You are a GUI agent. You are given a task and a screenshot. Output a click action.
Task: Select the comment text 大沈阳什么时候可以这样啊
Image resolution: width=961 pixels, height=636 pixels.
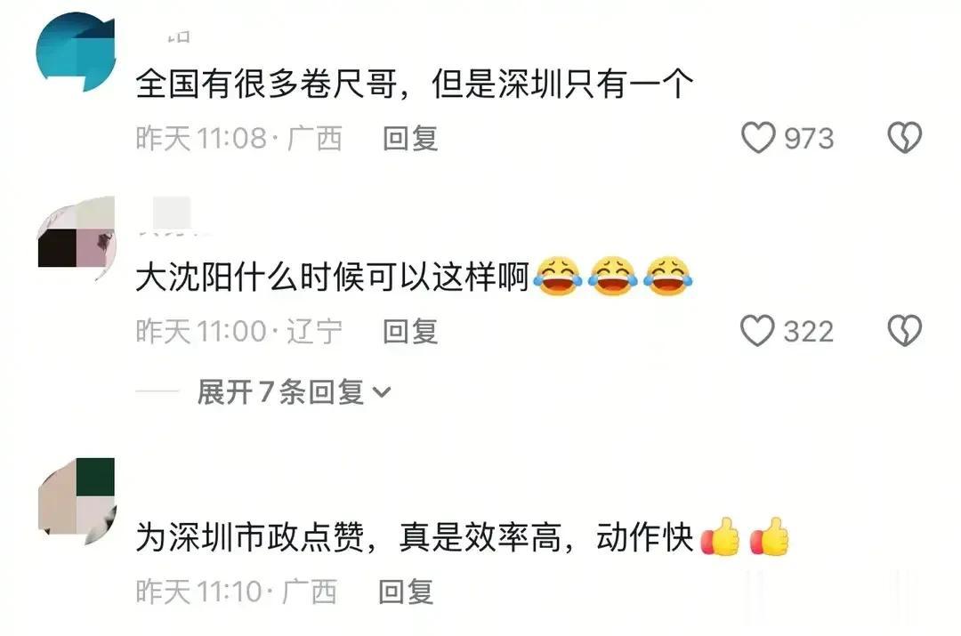tap(332, 278)
